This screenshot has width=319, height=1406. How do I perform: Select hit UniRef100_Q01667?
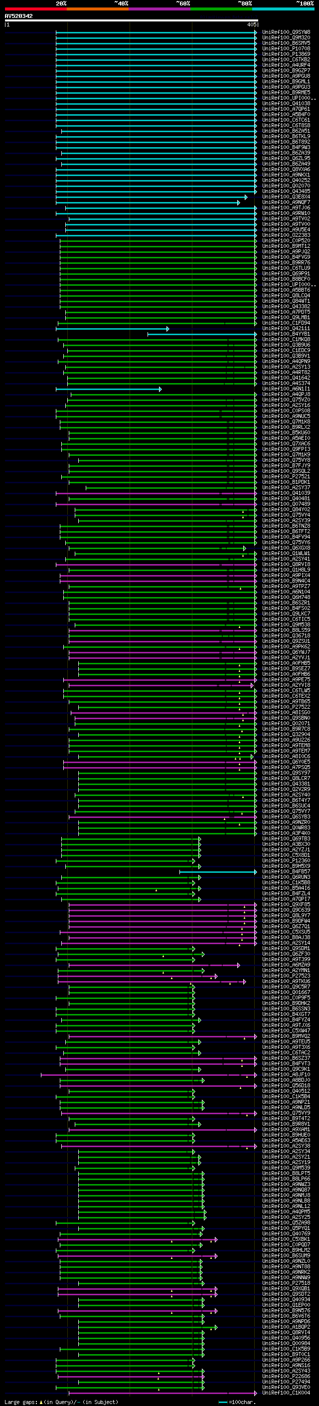click(x=286, y=992)
